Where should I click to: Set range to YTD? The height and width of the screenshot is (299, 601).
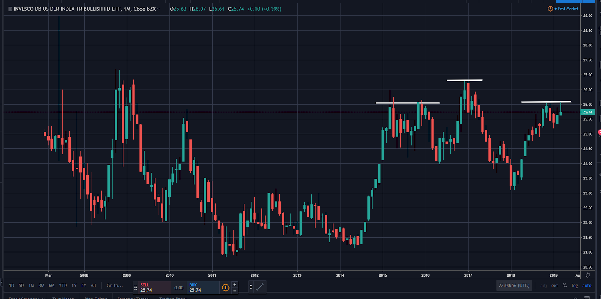(x=63, y=286)
